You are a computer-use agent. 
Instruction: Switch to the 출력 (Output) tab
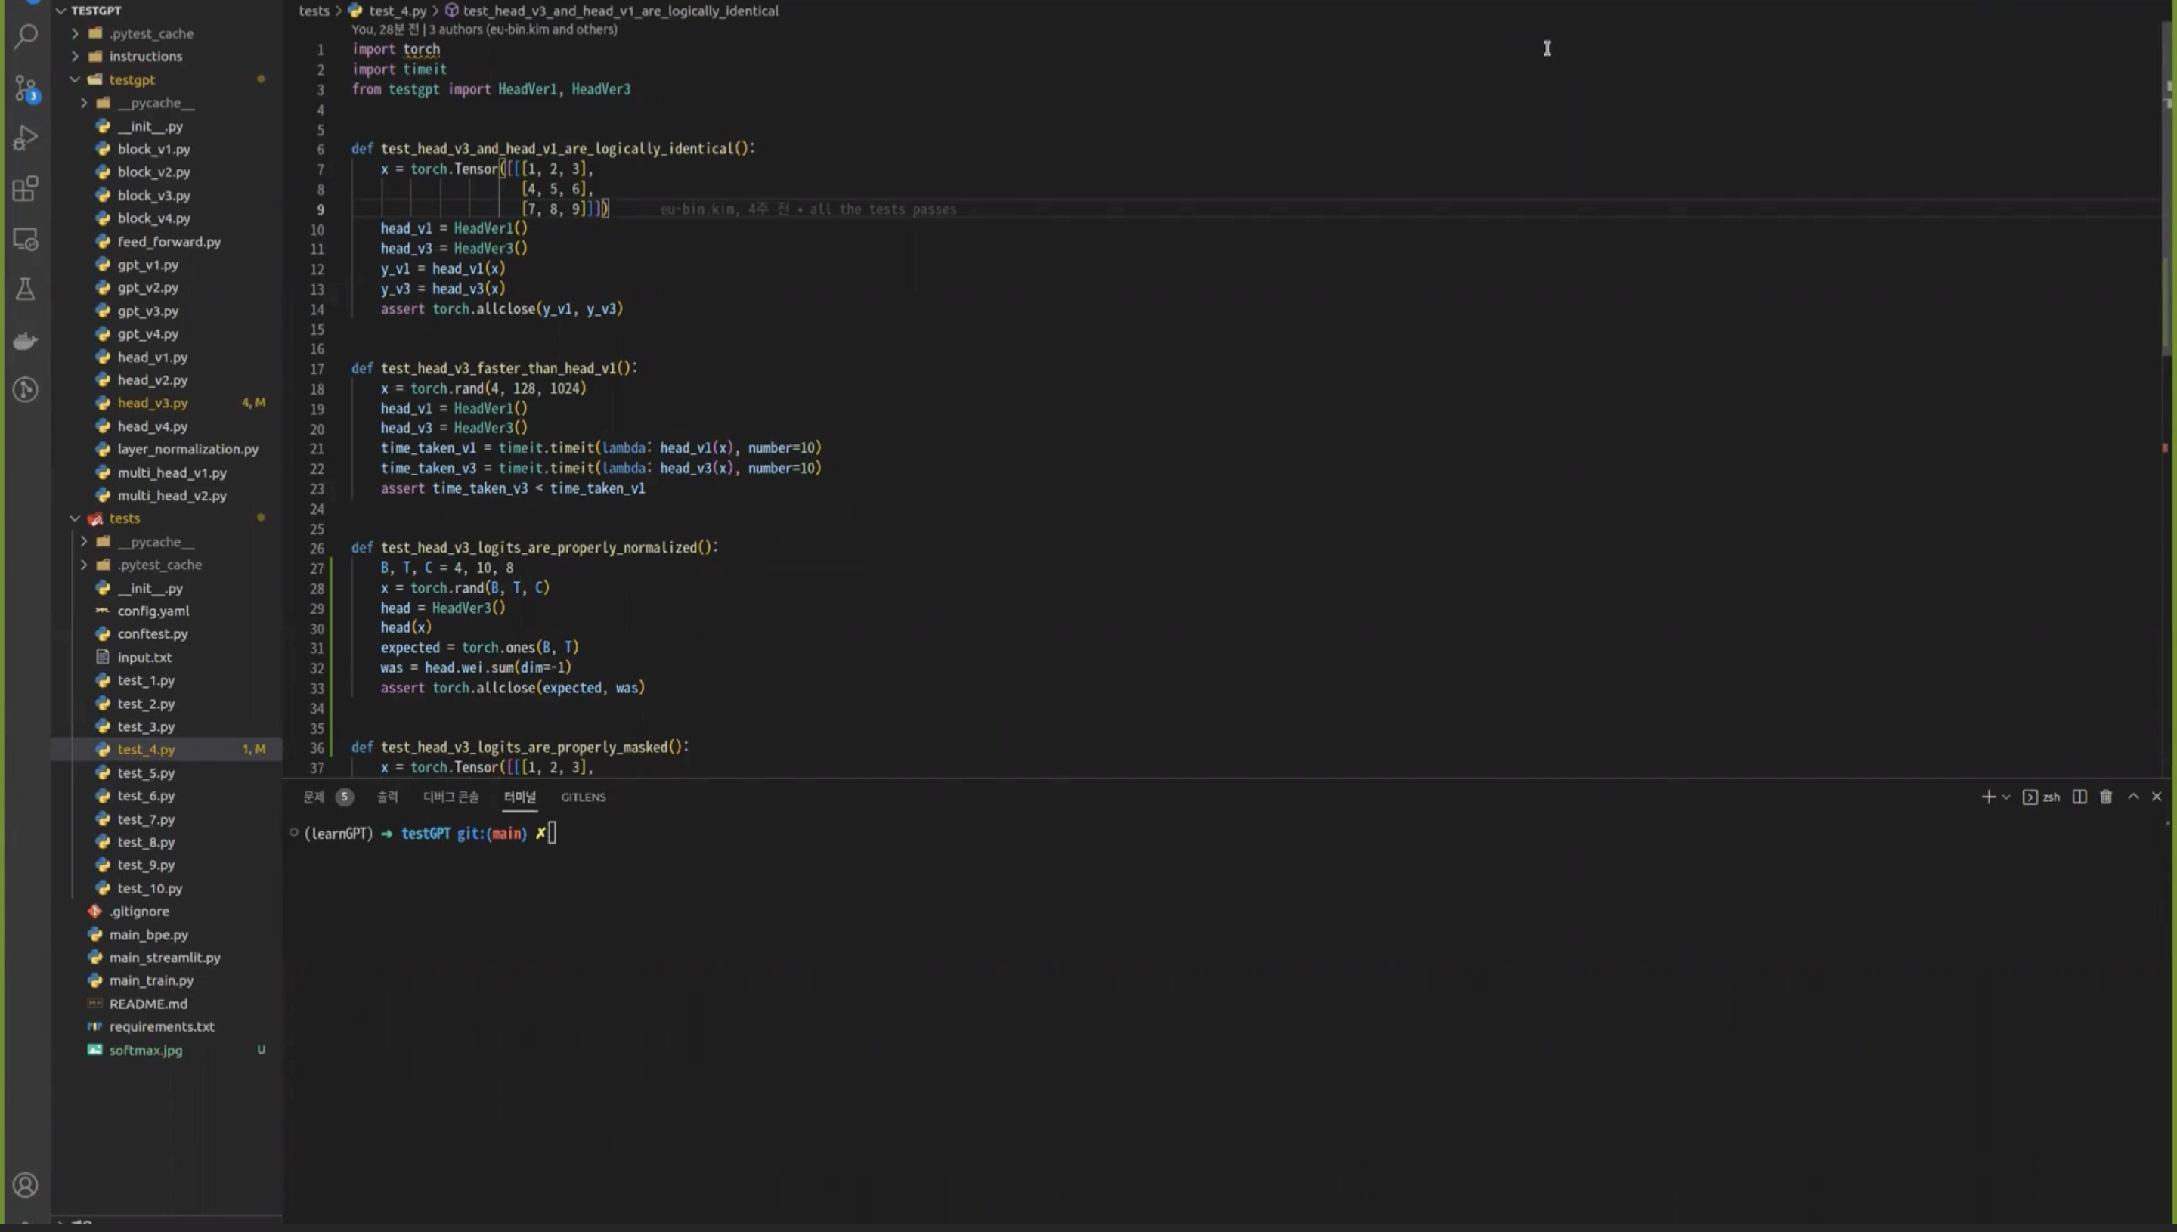click(388, 797)
